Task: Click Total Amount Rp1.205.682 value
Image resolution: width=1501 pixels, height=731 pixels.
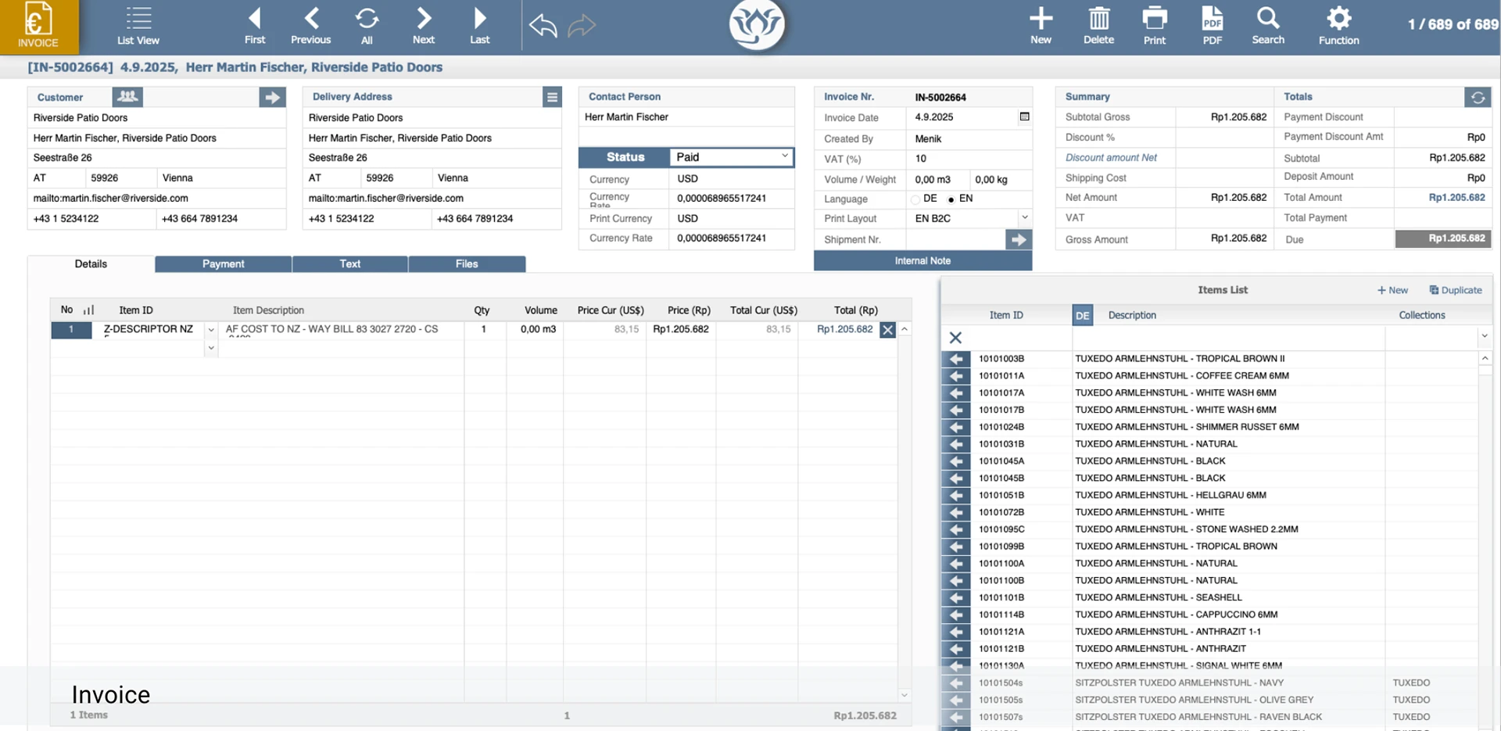Action: [1456, 198]
